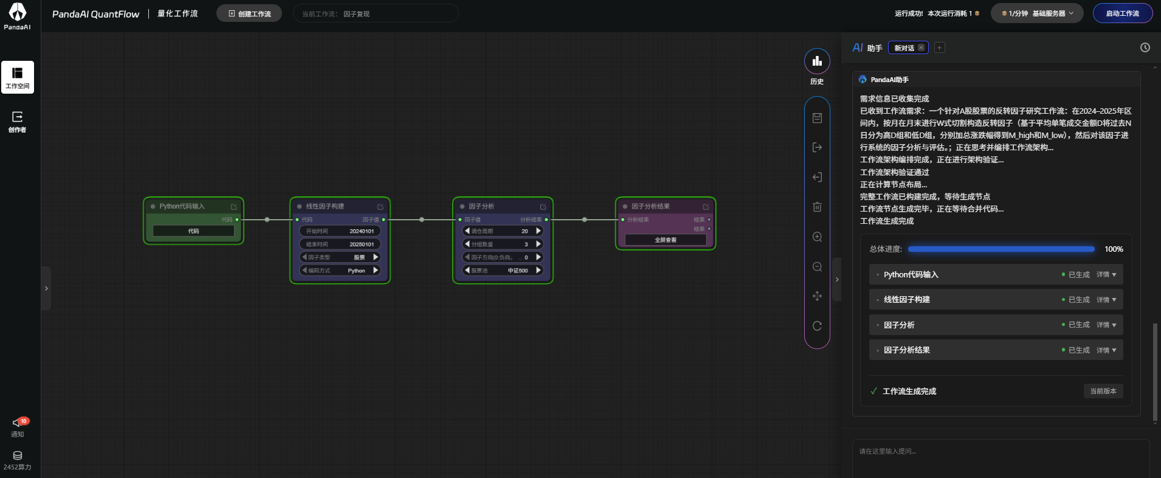Expand 详情 for 因子分析结果 step
This screenshot has height=478, width=1161.
click(1106, 350)
